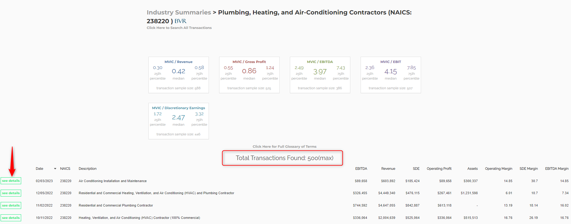Sort by the SDE Margin column header
Viewport: 571px width, 224px height.
click(528, 169)
